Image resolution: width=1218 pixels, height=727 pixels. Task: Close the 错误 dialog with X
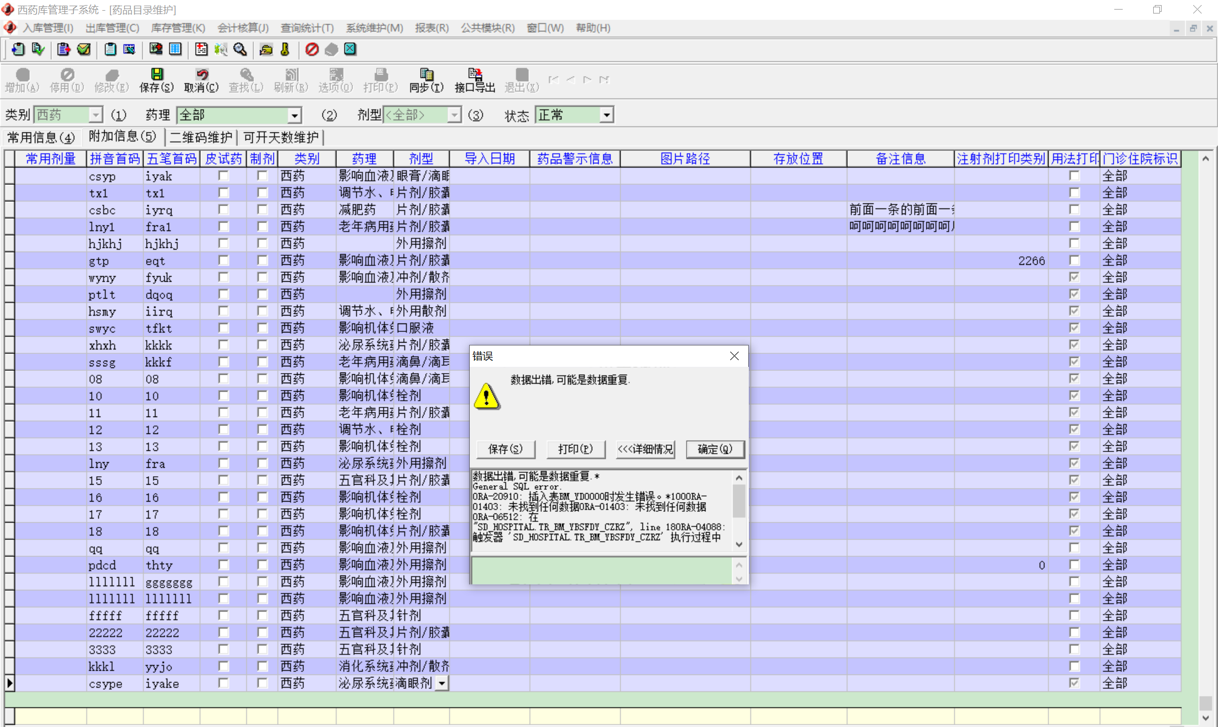tap(734, 356)
